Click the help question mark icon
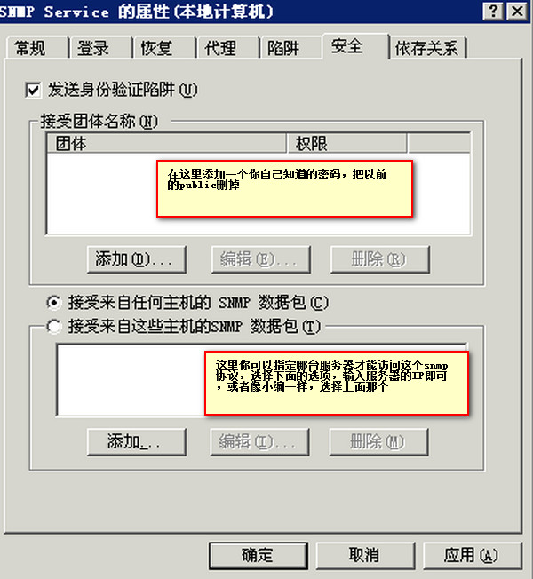The image size is (533, 579). tap(493, 12)
